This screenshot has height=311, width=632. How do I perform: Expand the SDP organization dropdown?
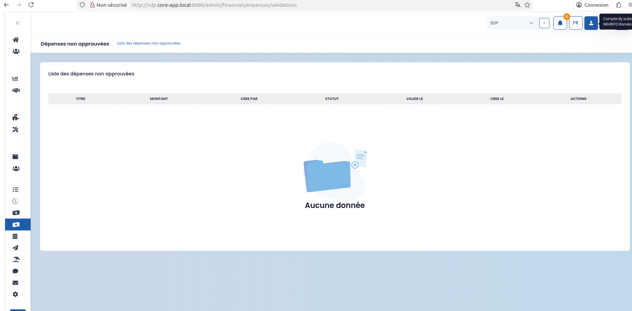coord(512,23)
